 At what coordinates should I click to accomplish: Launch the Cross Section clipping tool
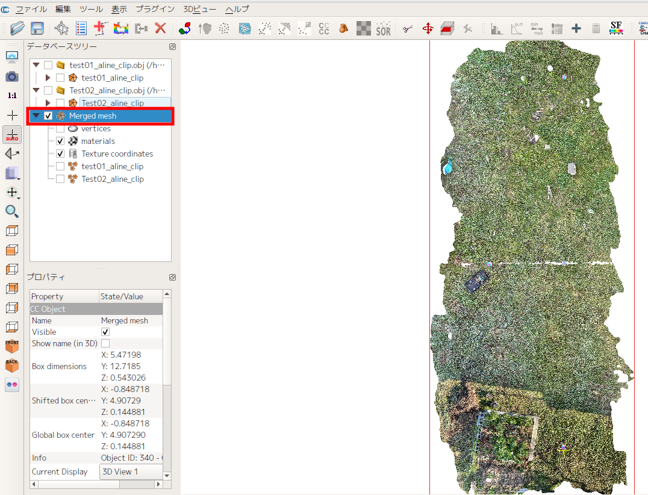[x=447, y=28]
